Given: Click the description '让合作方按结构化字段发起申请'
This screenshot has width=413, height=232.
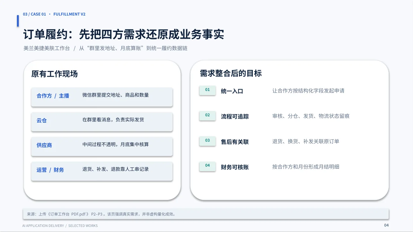Looking at the screenshot, I should (x=308, y=91).
